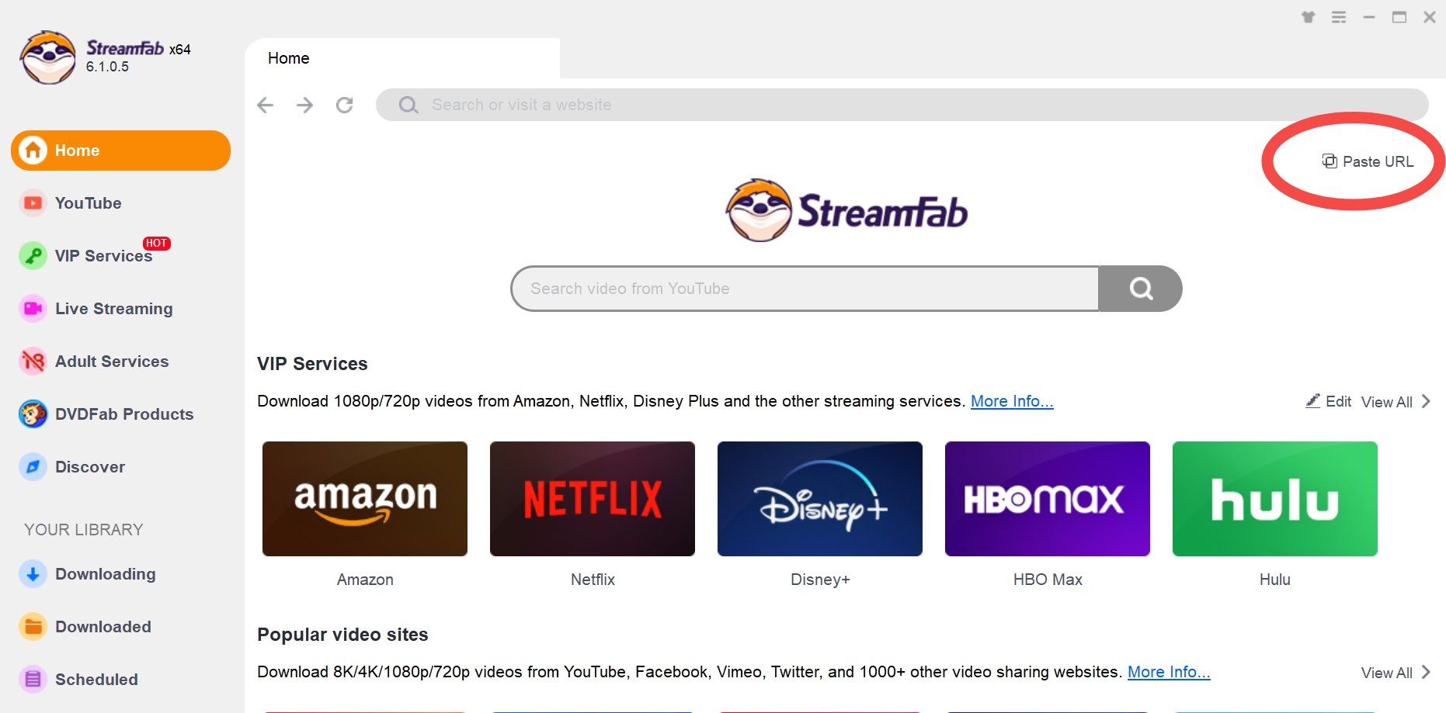Open the Amazon service tile

[x=365, y=499]
